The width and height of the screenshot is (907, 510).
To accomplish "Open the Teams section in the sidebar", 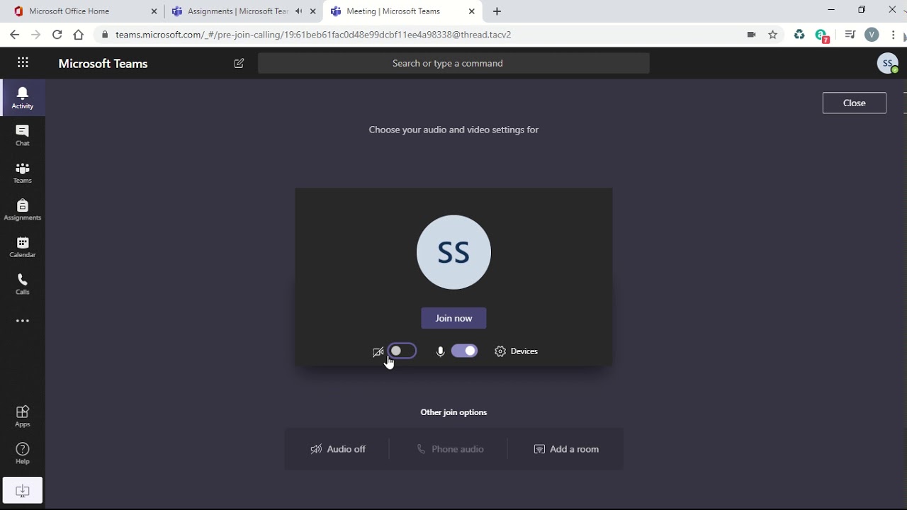I will point(23,172).
